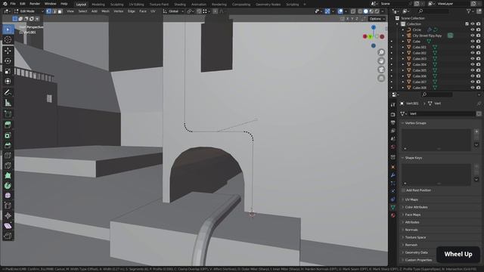This screenshot has height=272, width=484.
Task: Select the Scale tool
Action: (8, 71)
